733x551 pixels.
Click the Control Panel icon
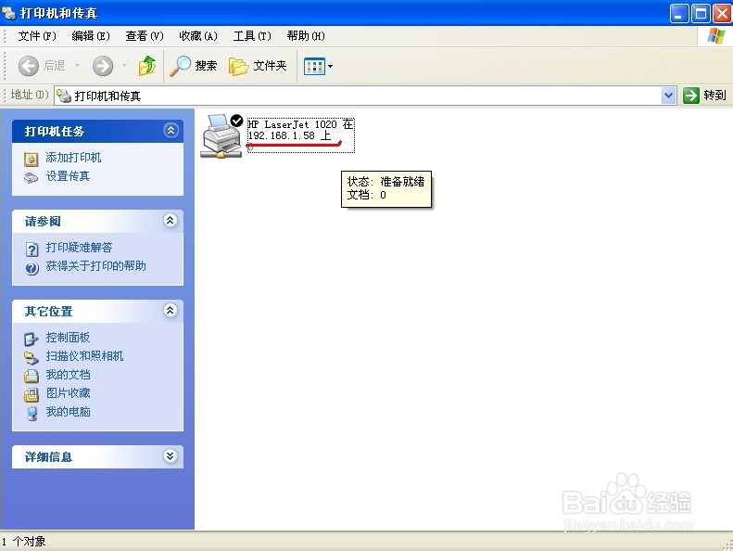tap(32, 339)
